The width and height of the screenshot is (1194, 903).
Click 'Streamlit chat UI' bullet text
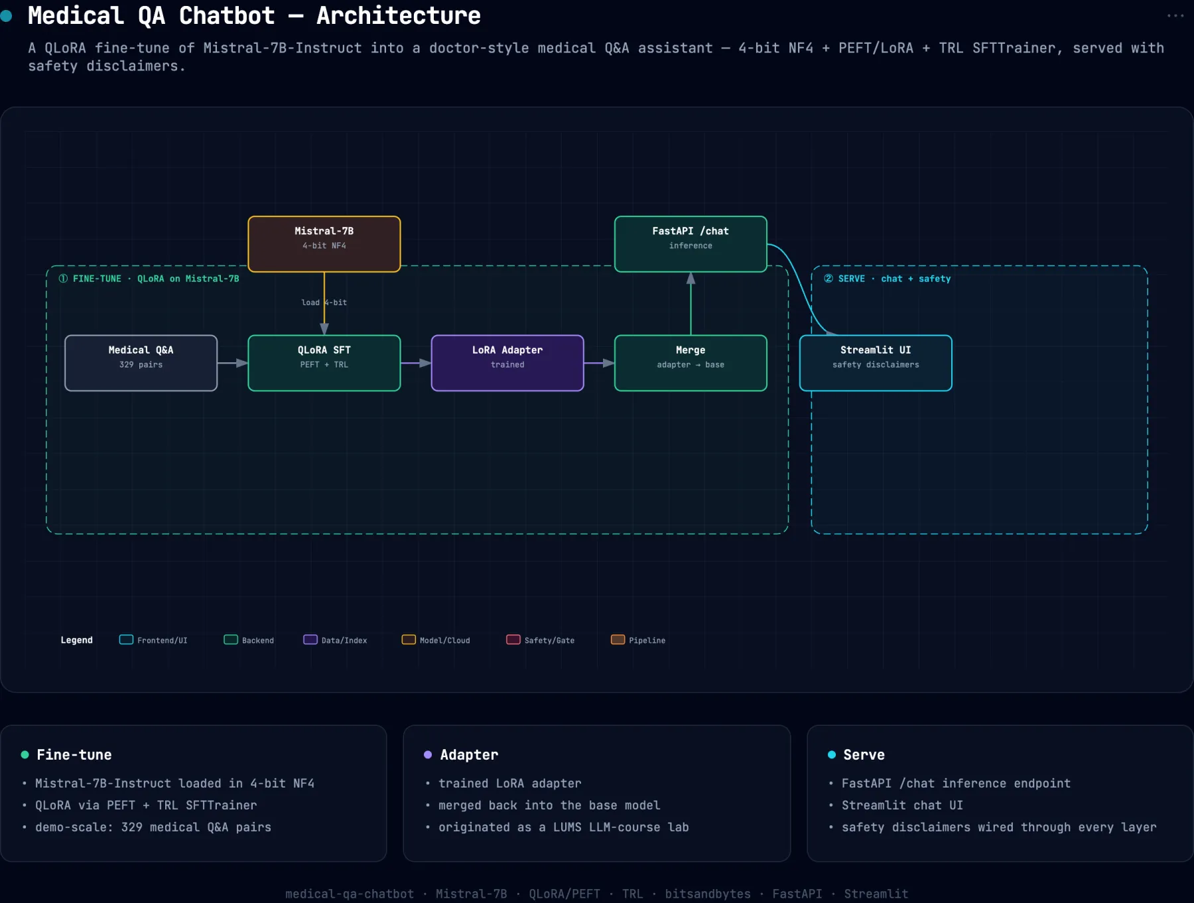point(902,805)
